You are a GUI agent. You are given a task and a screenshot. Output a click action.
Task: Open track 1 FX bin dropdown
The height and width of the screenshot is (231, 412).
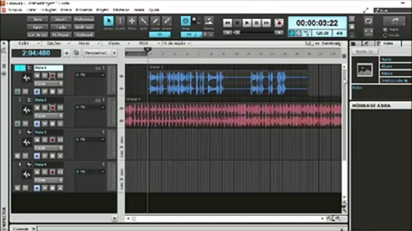click(103, 75)
